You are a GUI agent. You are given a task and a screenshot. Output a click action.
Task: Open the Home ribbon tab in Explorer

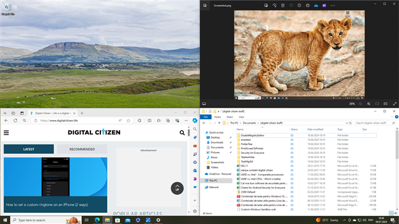pyautogui.click(x=217, y=117)
